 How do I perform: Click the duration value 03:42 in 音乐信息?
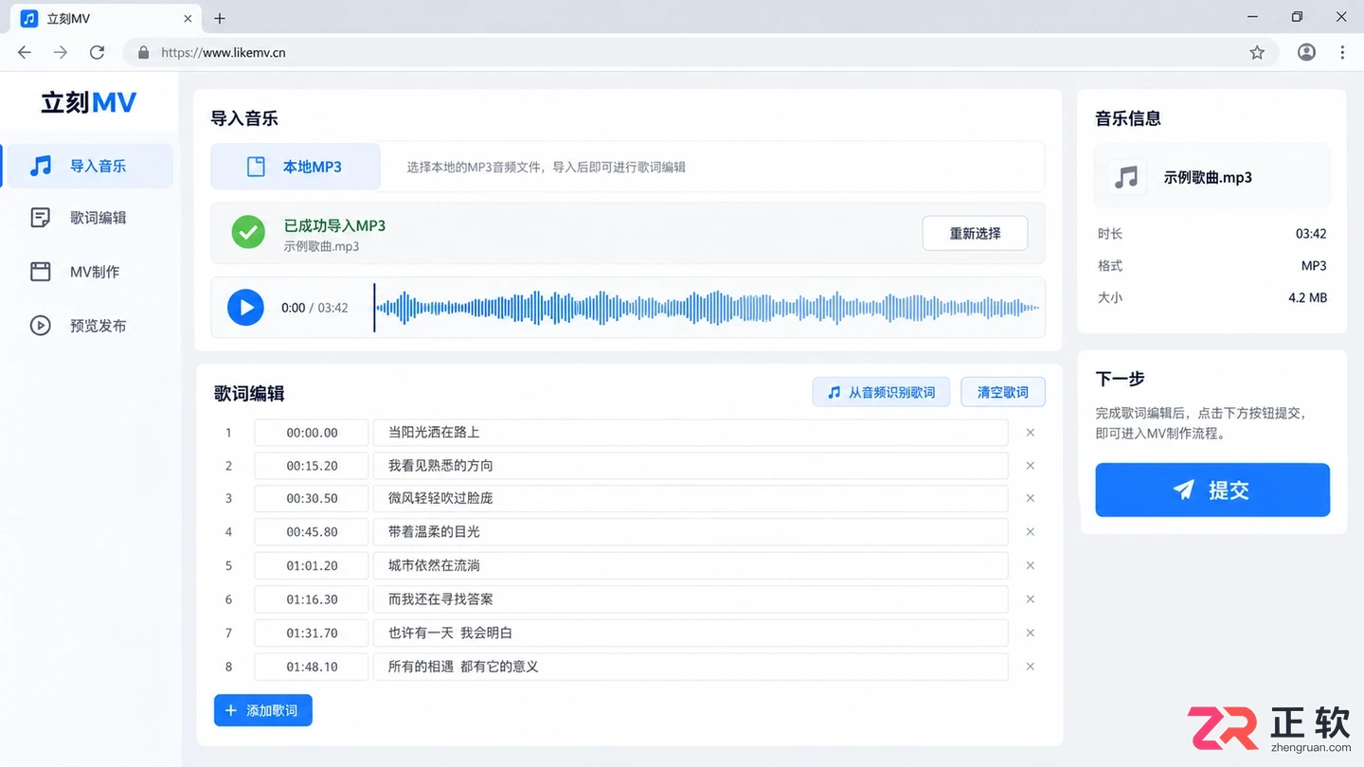(1311, 234)
